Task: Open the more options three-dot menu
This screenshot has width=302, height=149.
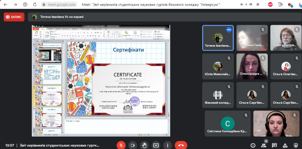Action: [168, 145]
